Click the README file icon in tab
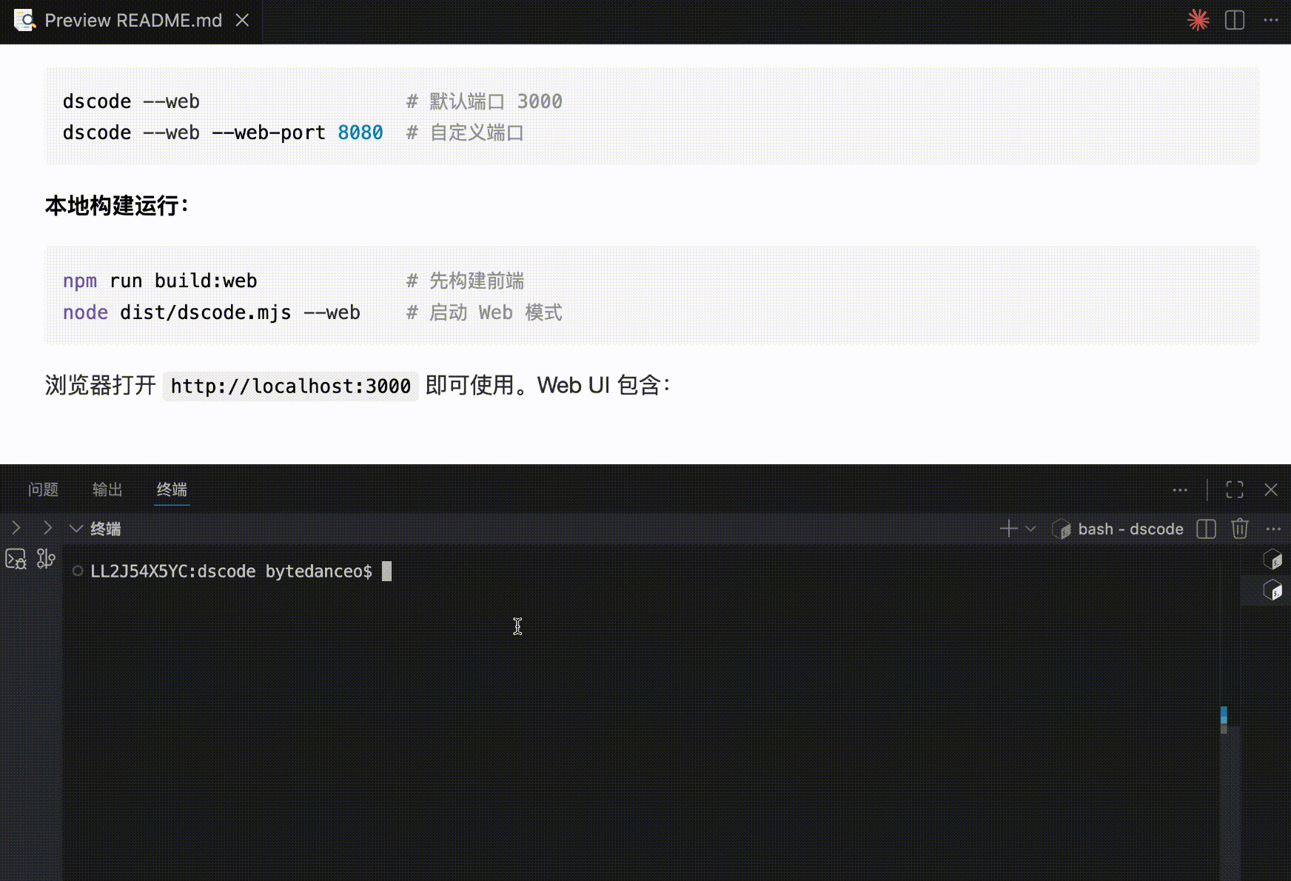This screenshot has height=881, width=1291. pos(24,20)
